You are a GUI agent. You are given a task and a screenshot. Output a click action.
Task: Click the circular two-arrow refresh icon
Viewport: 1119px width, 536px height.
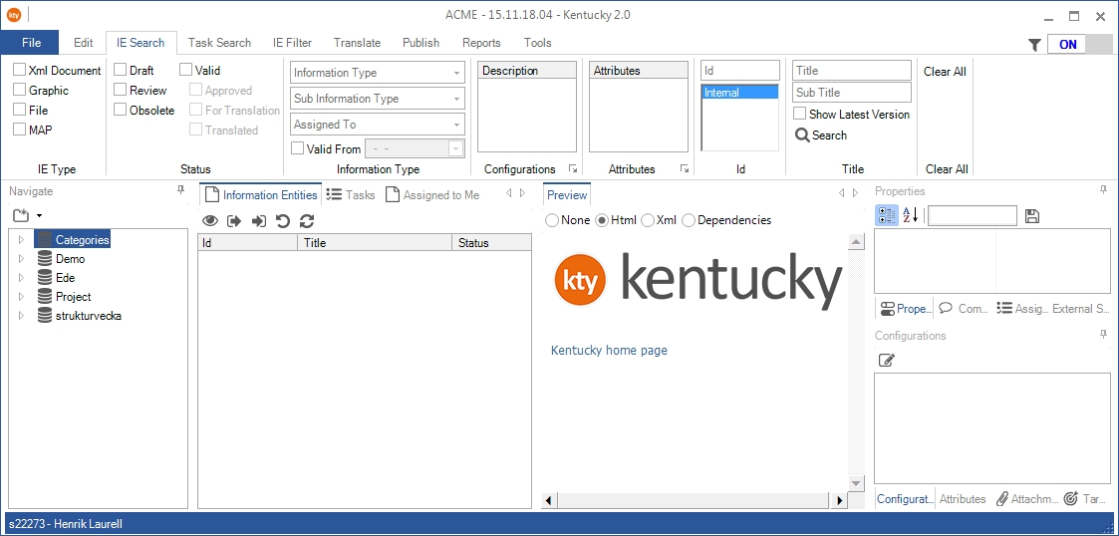pos(307,221)
